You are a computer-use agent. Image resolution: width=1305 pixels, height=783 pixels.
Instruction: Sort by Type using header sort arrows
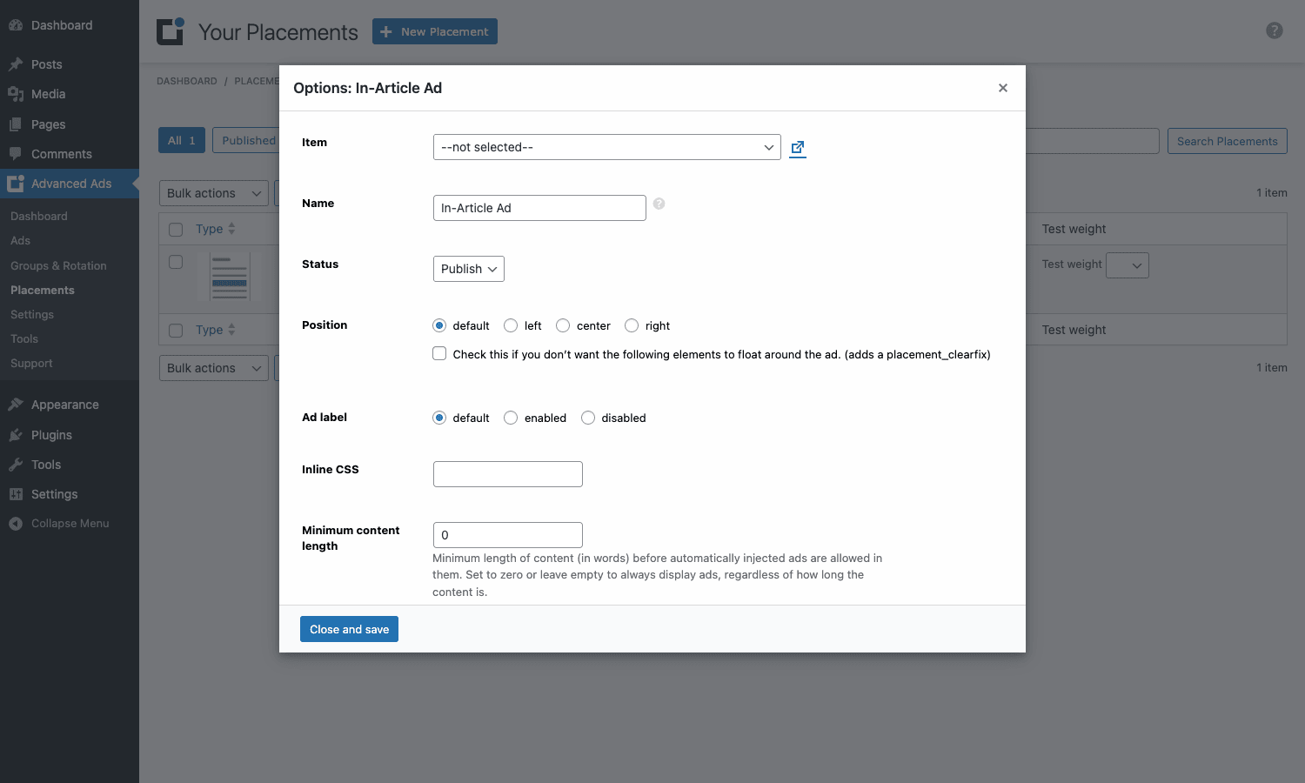(231, 229)
